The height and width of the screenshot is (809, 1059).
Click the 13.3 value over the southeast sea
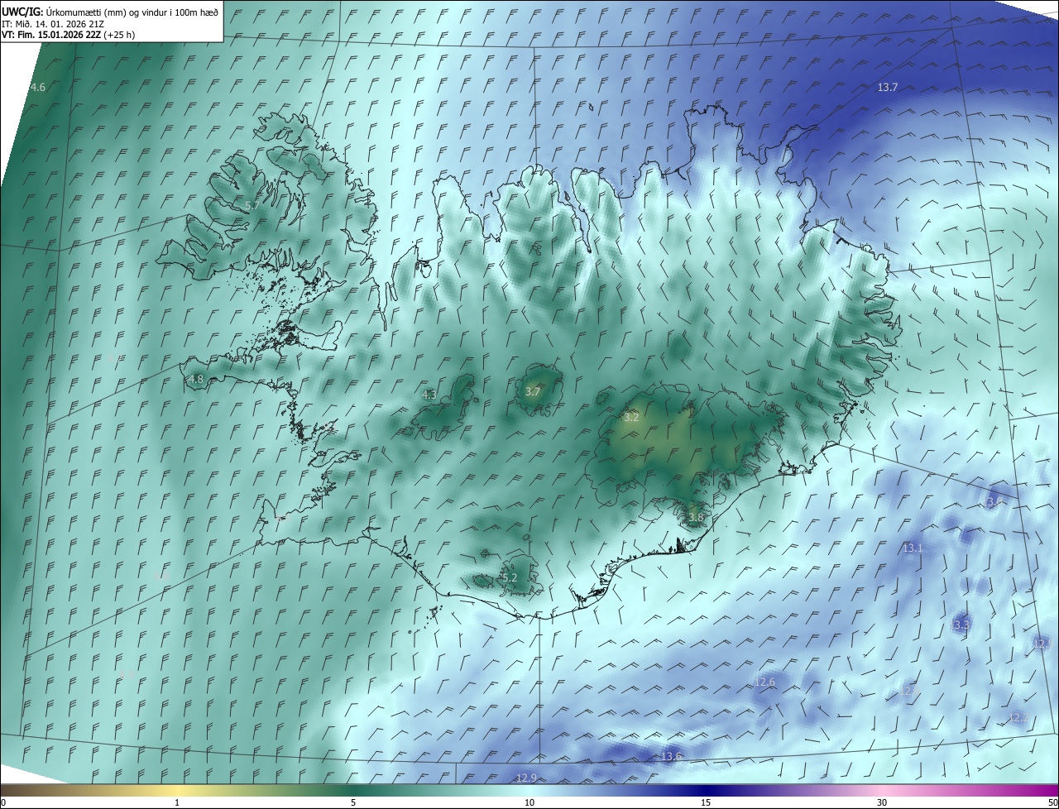[x=961, y=625]
